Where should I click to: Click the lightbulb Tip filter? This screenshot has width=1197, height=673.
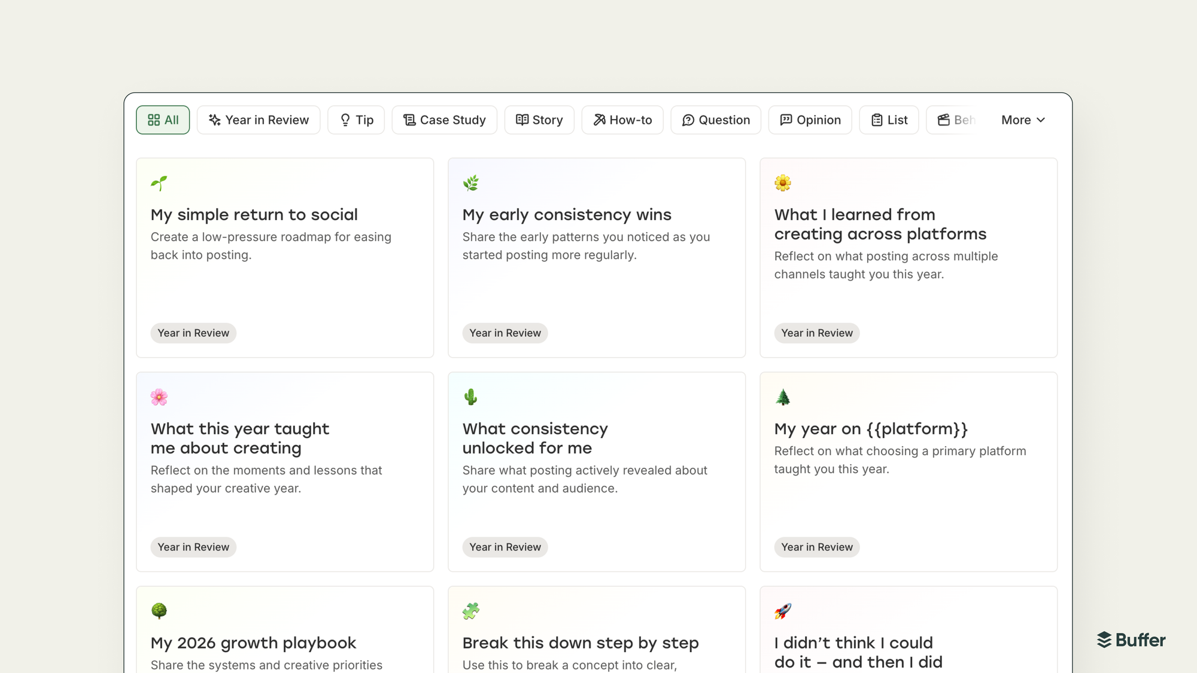[x=356, y=120]
